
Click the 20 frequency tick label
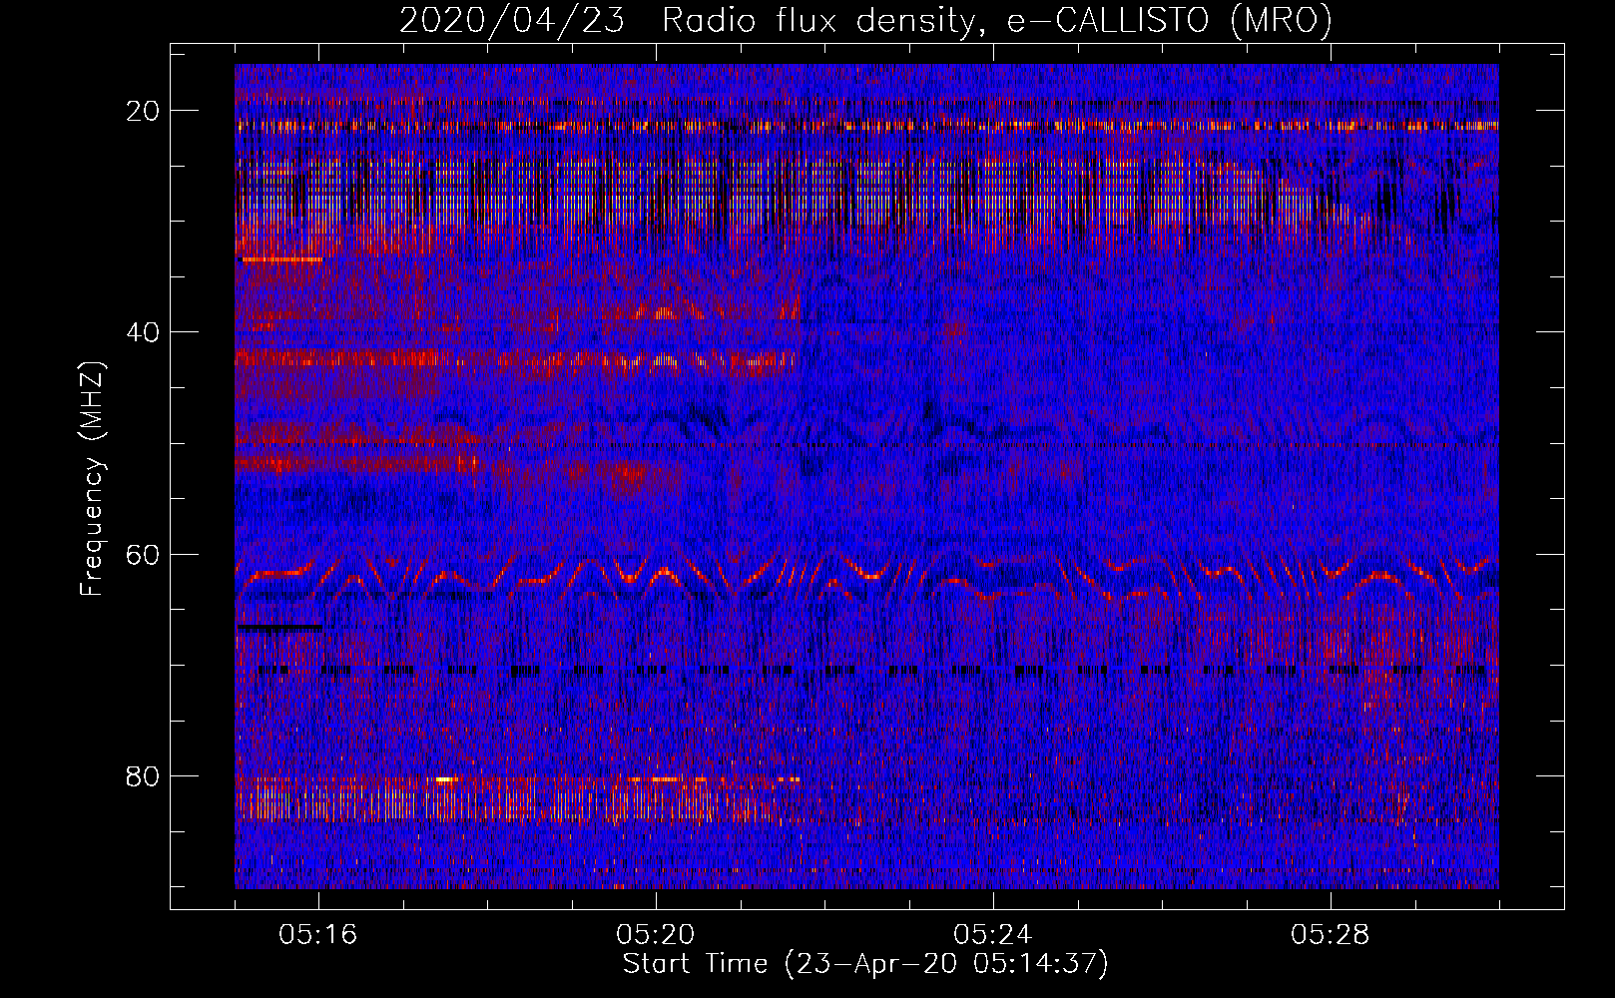(144, 110)
